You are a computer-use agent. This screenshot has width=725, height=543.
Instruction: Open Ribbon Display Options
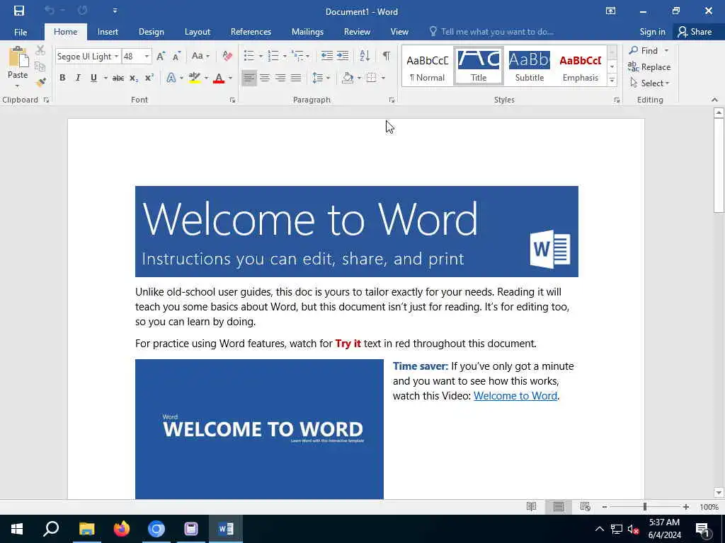[611, 11]
